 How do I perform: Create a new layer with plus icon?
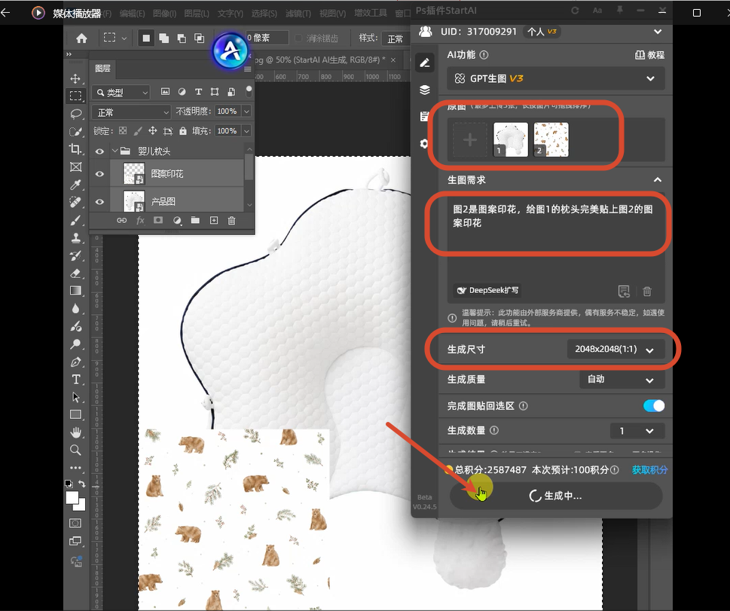pyautogui.click(x=214, y=220)
